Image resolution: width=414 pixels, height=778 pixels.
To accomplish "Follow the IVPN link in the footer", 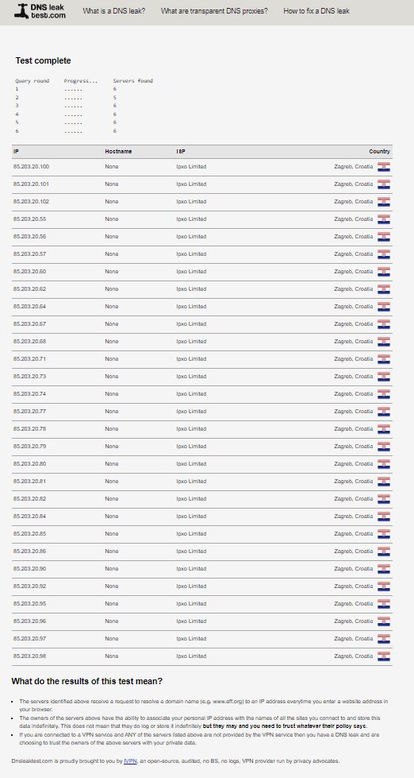I will (x=130, y=761).
